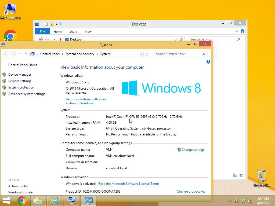The height and width of the screenshot is (206, 275).
Task: Open Action Center under See also
Action: pyautogui.click(x=18, y=186)
